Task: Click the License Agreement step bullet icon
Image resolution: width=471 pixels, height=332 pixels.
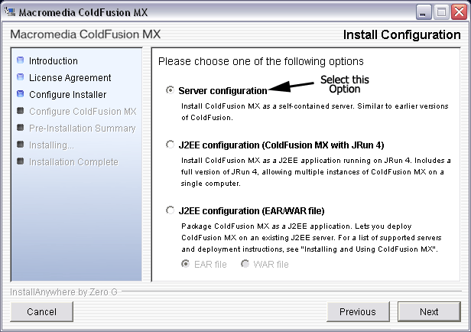Action: pos(21,77)
